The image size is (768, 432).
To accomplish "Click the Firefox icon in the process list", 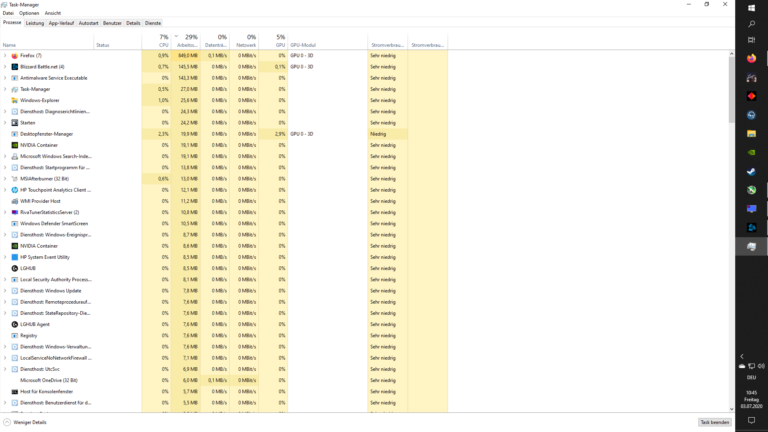I will pyautogui.click(x=15, y=56).
